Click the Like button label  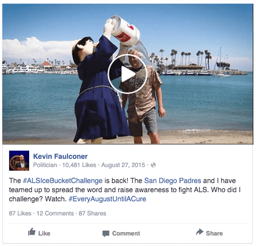(44, 233)
